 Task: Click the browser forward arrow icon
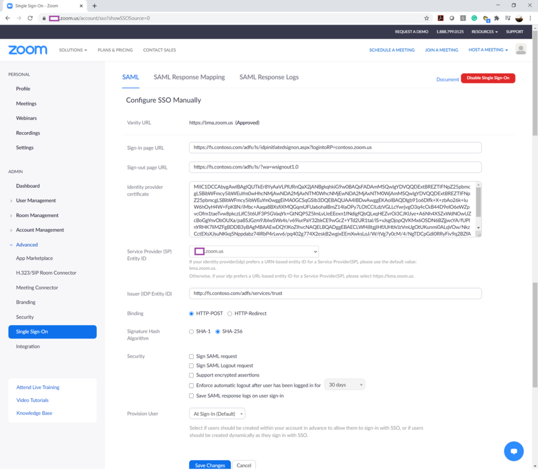pos(19,18)
